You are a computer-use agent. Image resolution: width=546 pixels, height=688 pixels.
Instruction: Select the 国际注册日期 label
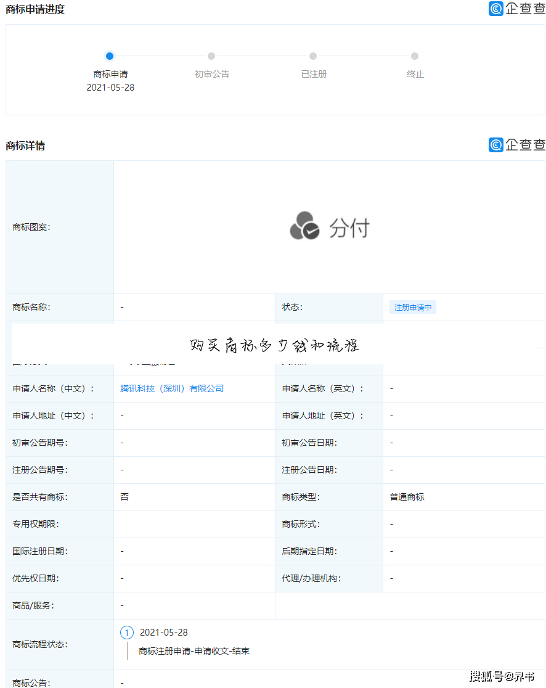(40, 552)
